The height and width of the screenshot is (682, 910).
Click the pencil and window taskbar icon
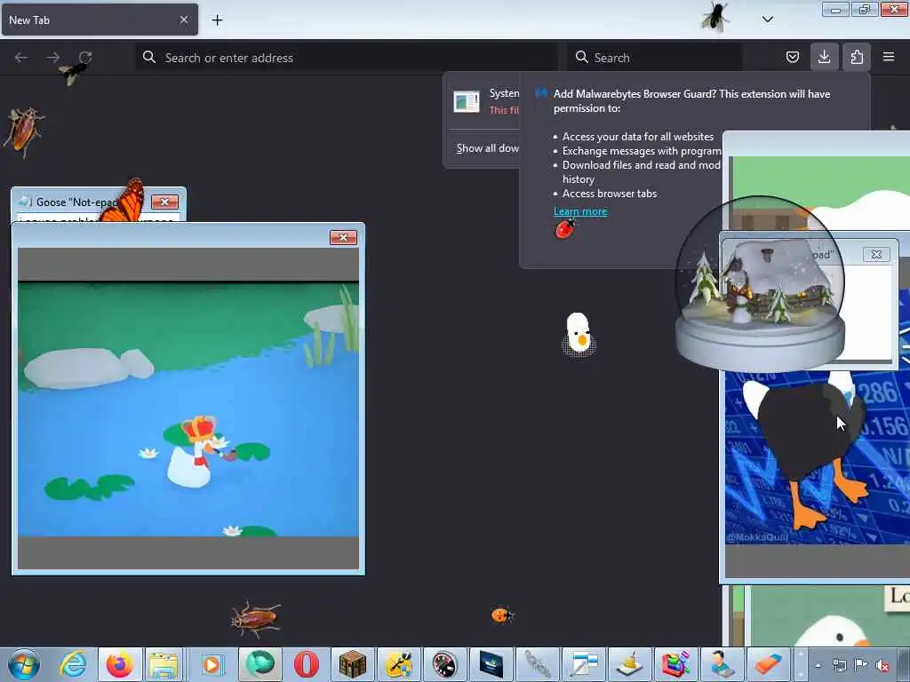click(x=583, y=664)
